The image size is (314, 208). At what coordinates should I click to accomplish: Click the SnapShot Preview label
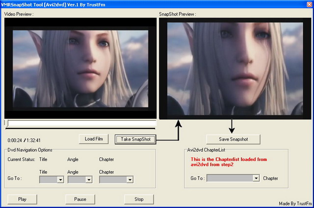(x=178, y=14)
